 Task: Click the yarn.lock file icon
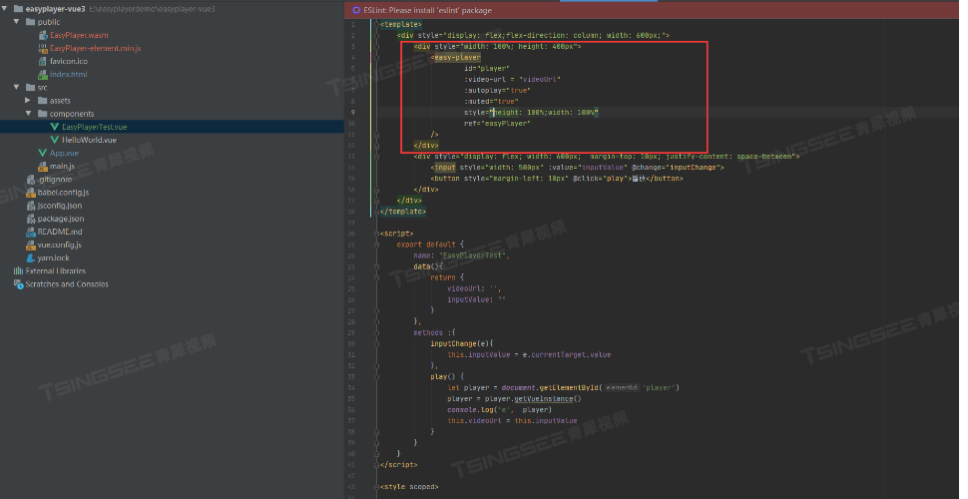click(x=30, y=257)
